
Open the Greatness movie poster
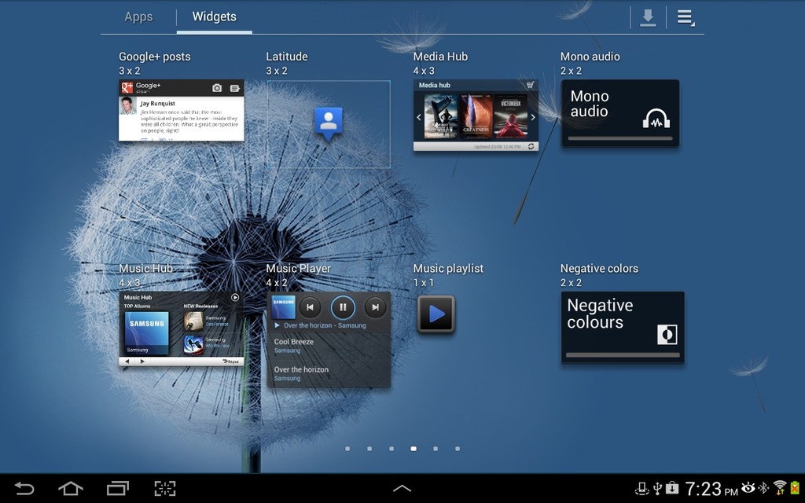[476, 116]
